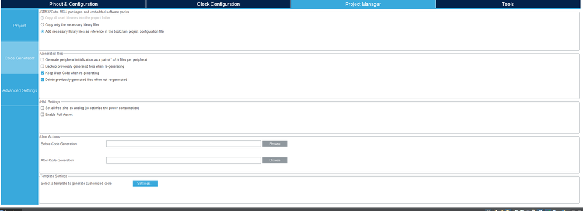The image size is (583, 211).
Task: Select the Project Manager tab
Action: coord(363,4)
